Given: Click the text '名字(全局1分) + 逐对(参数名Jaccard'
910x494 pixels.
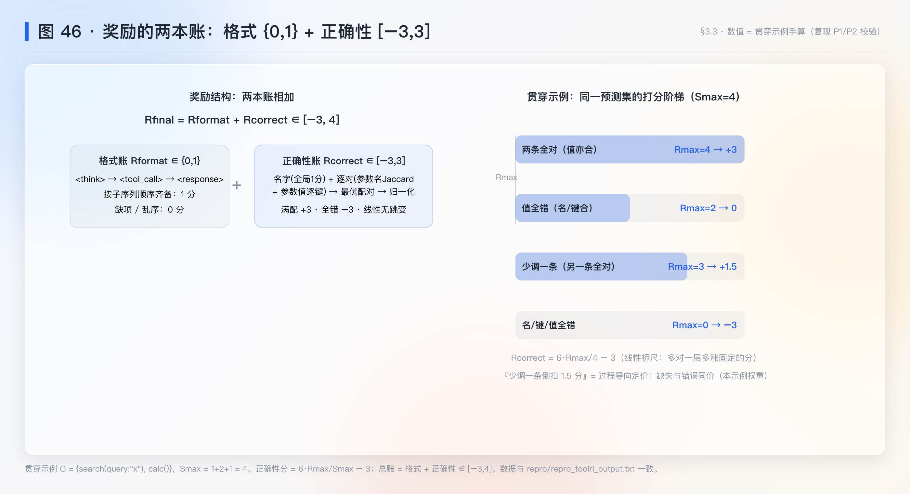Looking at the screenshot, I should [344, 179].
